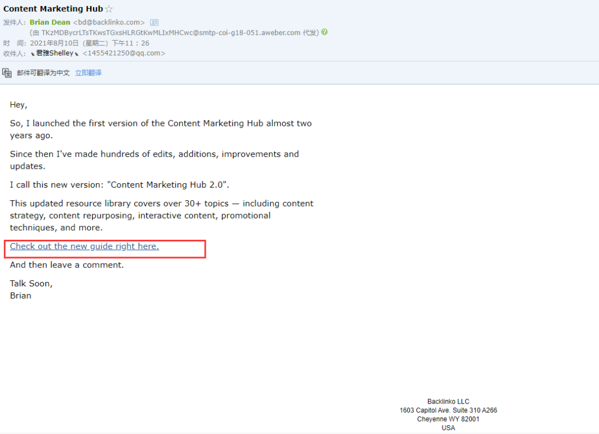
Task: Click the green help icon after 代发
Action: tap(324, 32)
